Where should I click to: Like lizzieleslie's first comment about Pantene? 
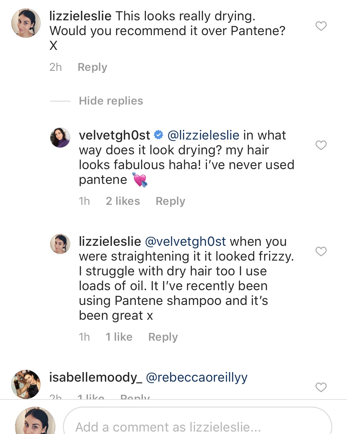pyautogui.click(x=321, y=26)
